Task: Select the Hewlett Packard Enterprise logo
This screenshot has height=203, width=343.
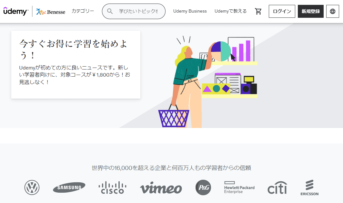Action: [x=239, y=187]
